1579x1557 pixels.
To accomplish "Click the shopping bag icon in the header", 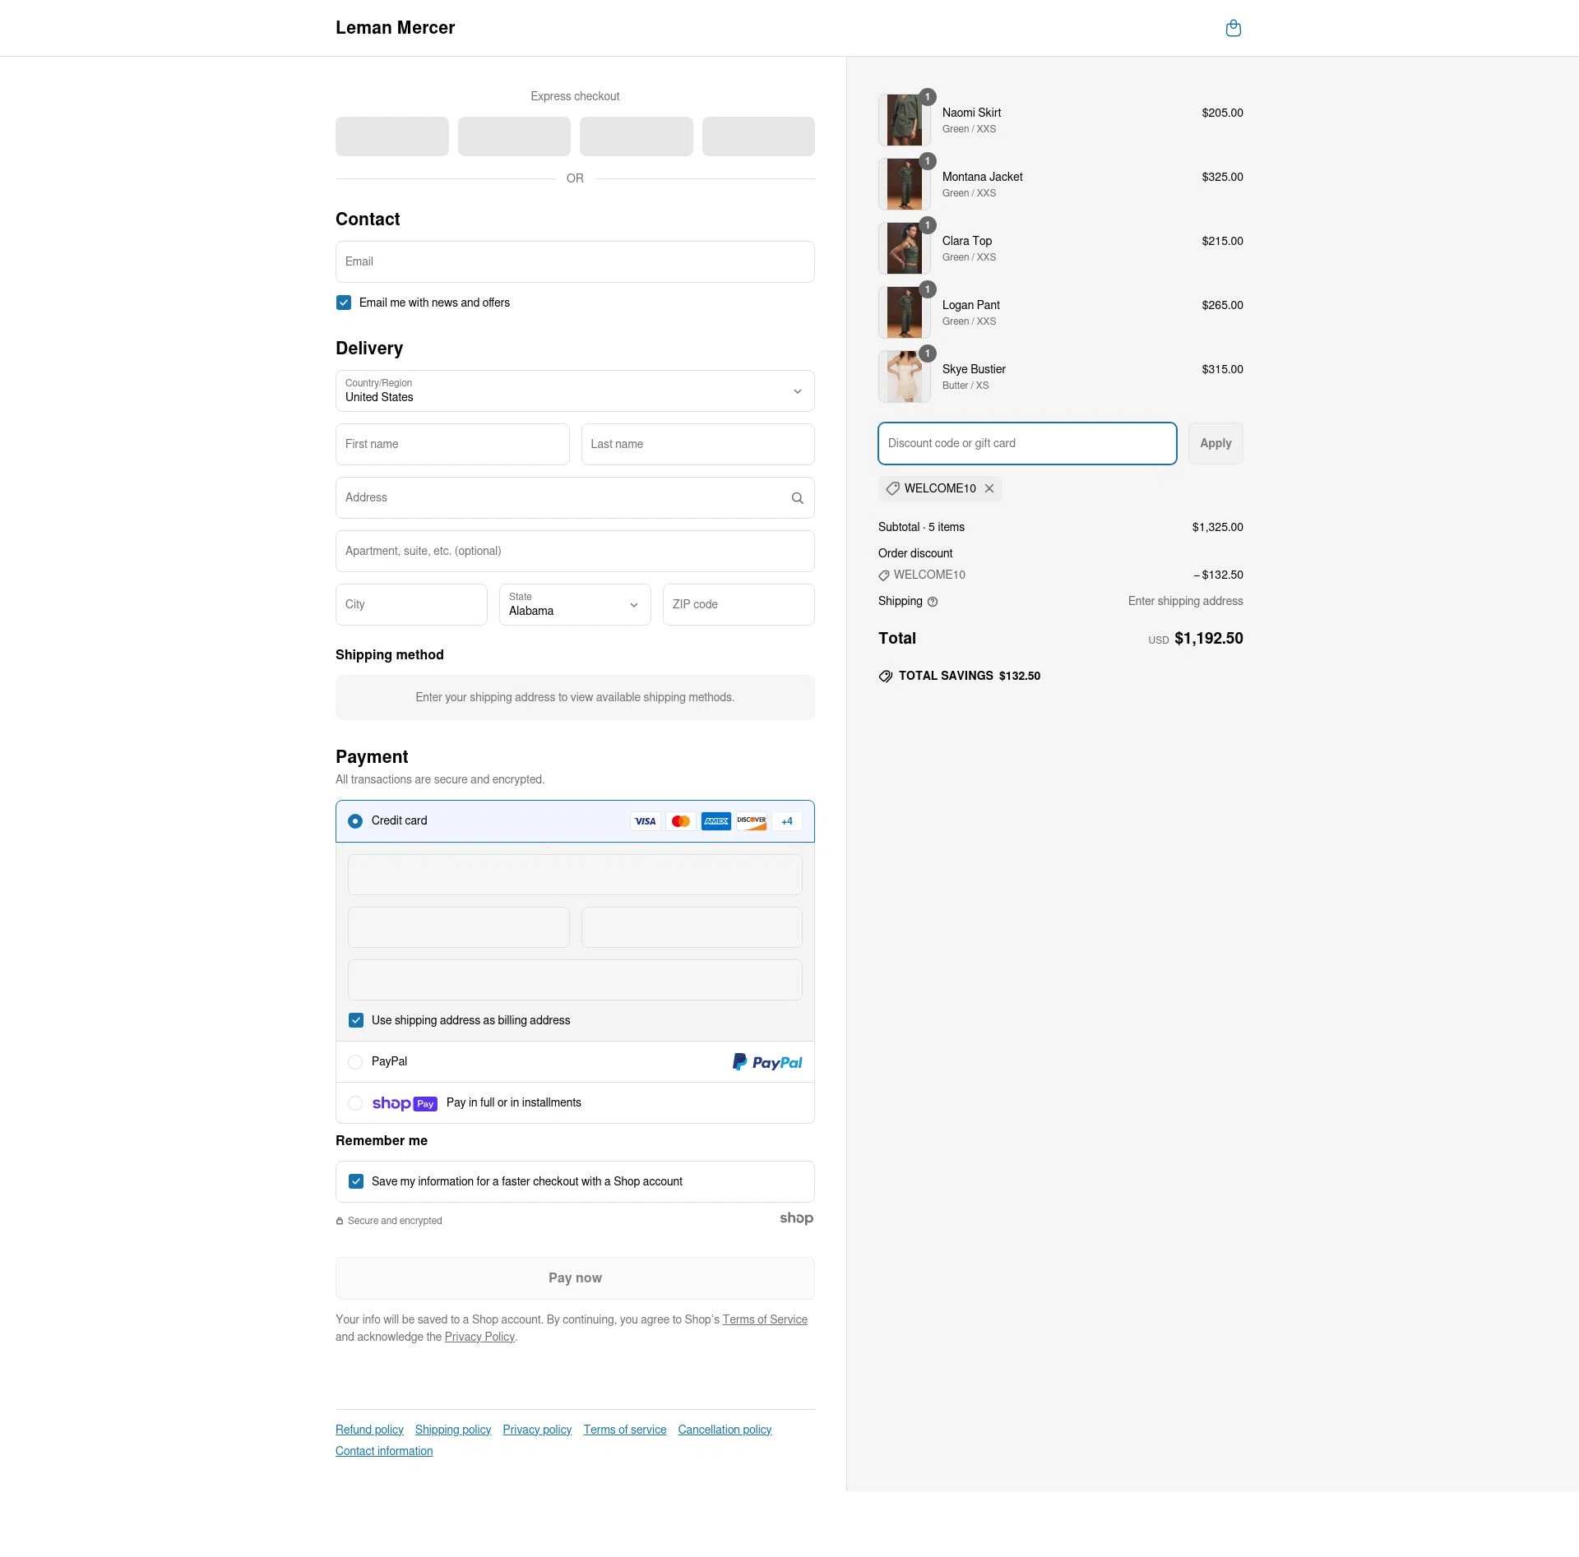I will [1233, 28].
